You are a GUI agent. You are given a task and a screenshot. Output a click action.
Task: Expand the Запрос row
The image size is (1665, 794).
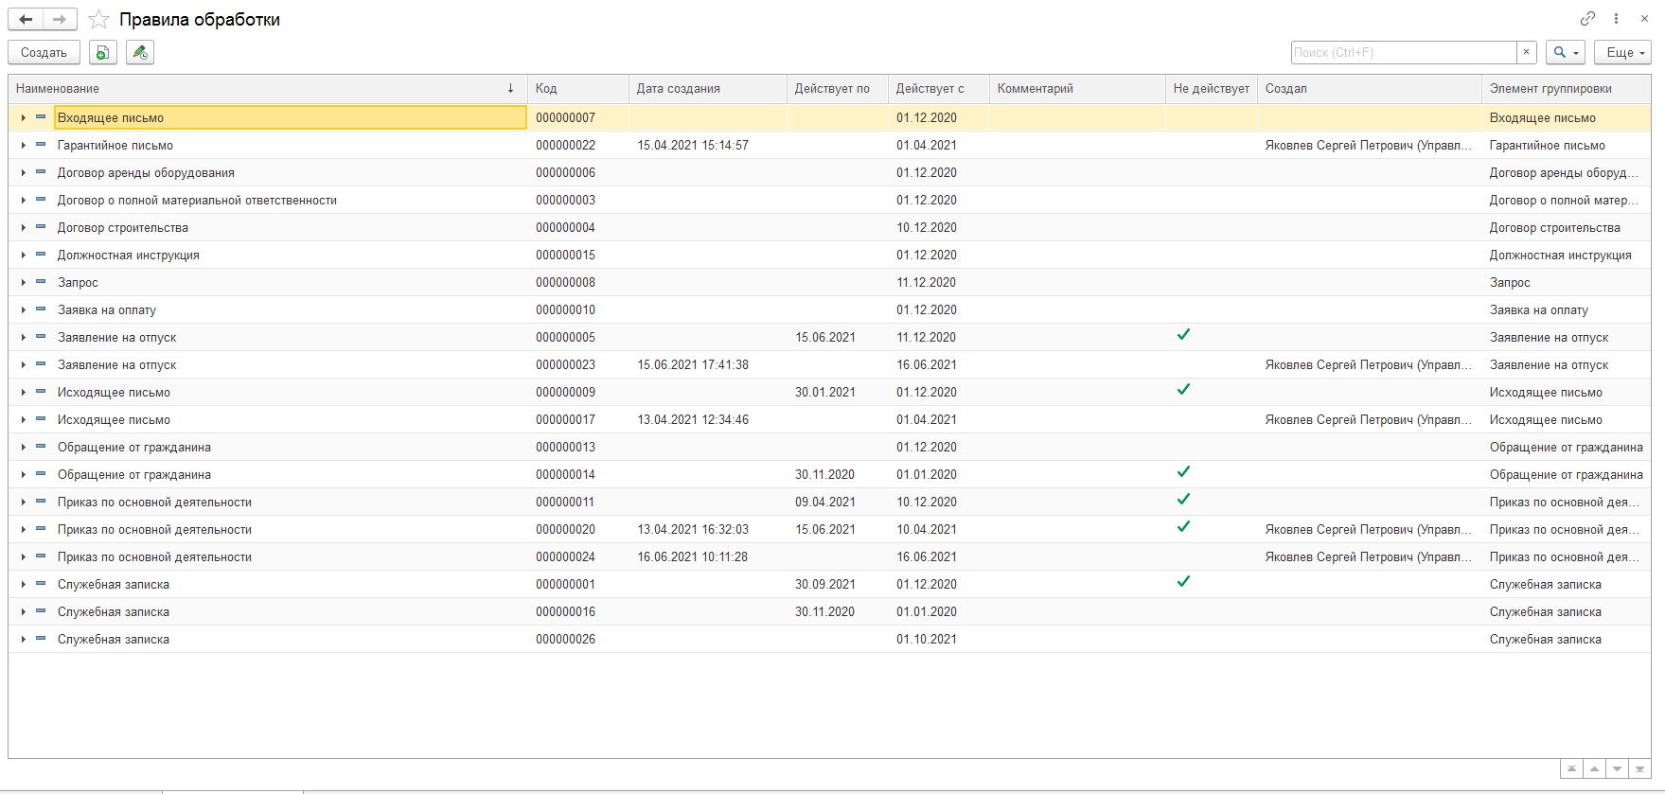[x=23, y=282]
